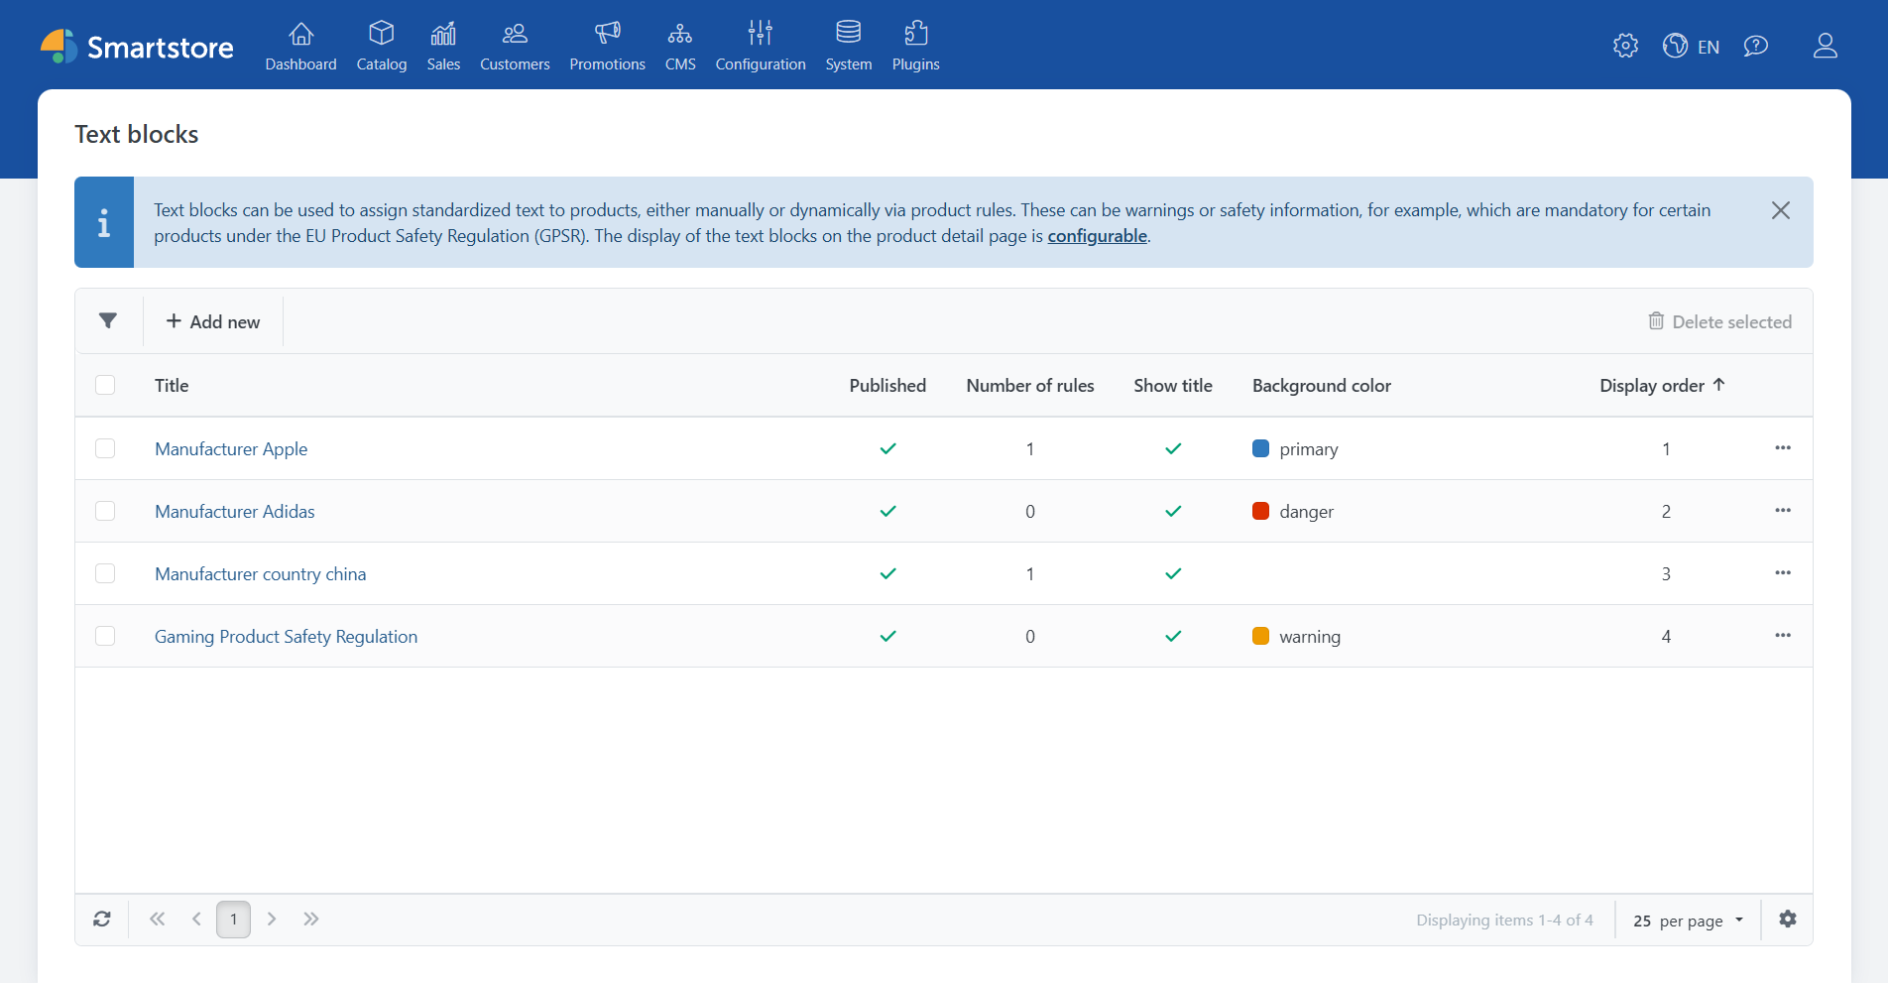Open the Customers section
Screen dimensions: 1888x983
click(x=515, y=32)
